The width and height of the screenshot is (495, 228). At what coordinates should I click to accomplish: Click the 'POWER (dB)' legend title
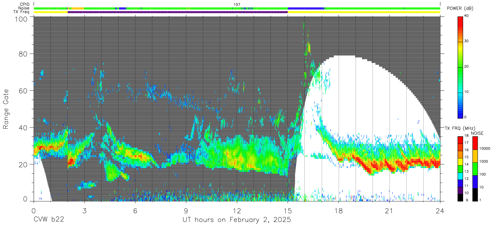coord(460,8)
